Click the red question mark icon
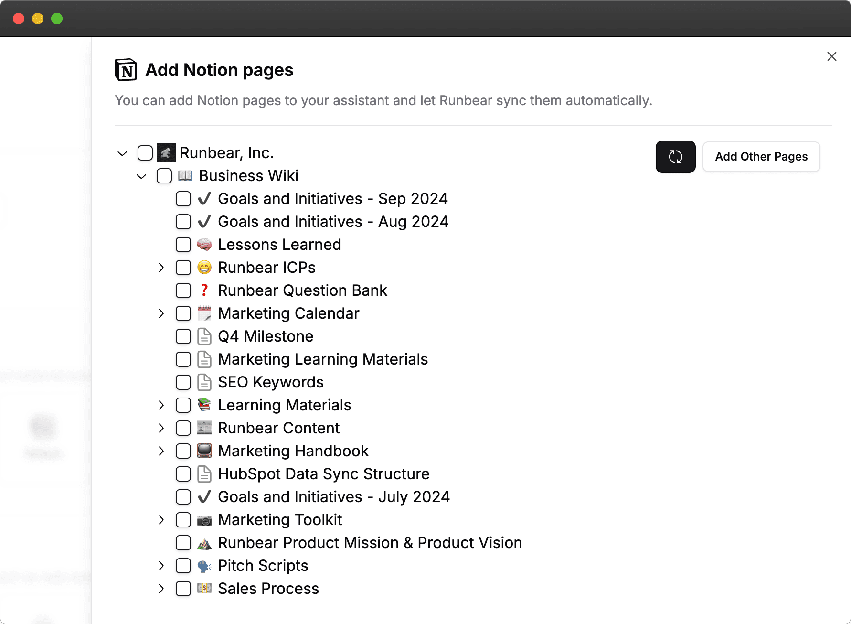Screen dimensions: 851x624 click(204, 290)
